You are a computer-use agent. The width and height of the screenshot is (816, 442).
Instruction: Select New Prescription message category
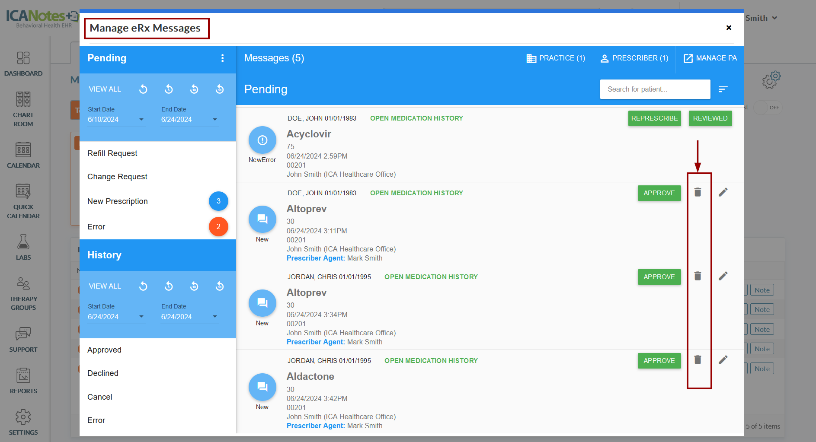click(x=118, y=201)
